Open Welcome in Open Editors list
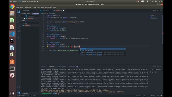Viewport: 172px width, 97px height. point(30,16)
